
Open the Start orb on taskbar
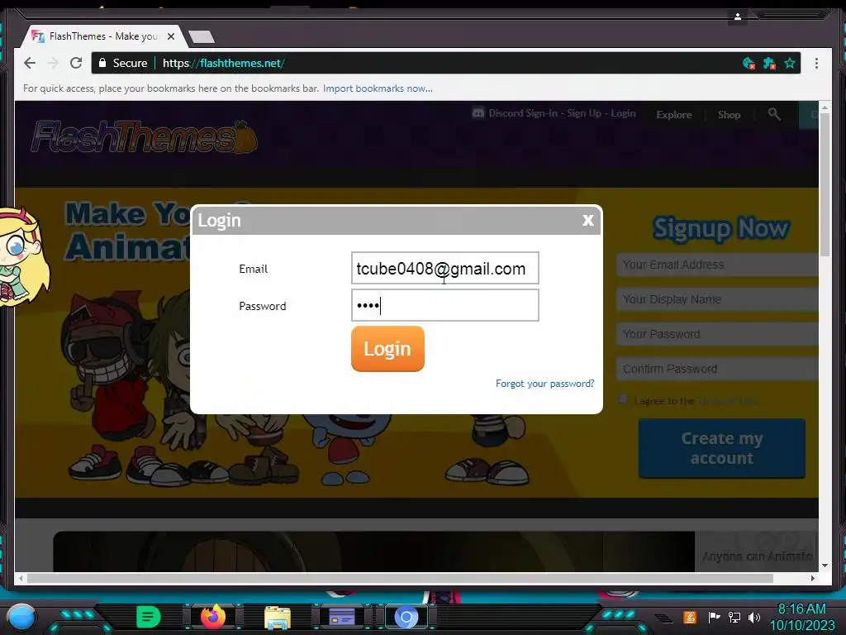21,617
